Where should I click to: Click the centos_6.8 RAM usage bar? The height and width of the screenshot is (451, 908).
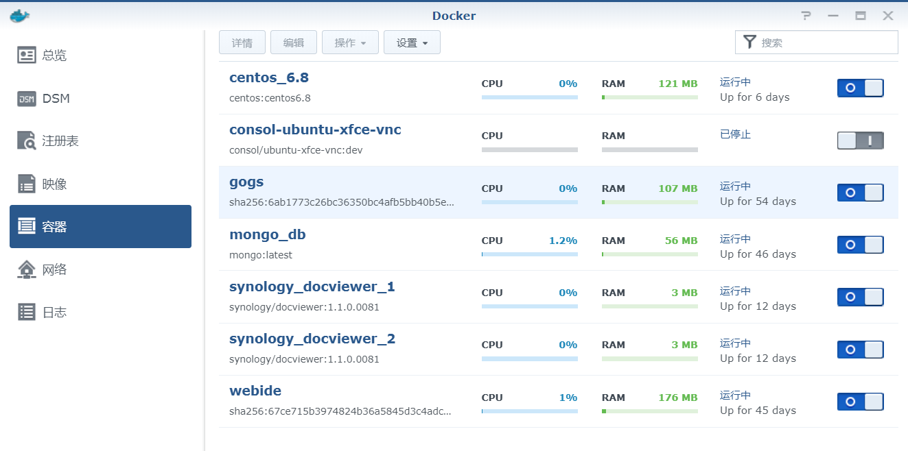tap(650, 97)
